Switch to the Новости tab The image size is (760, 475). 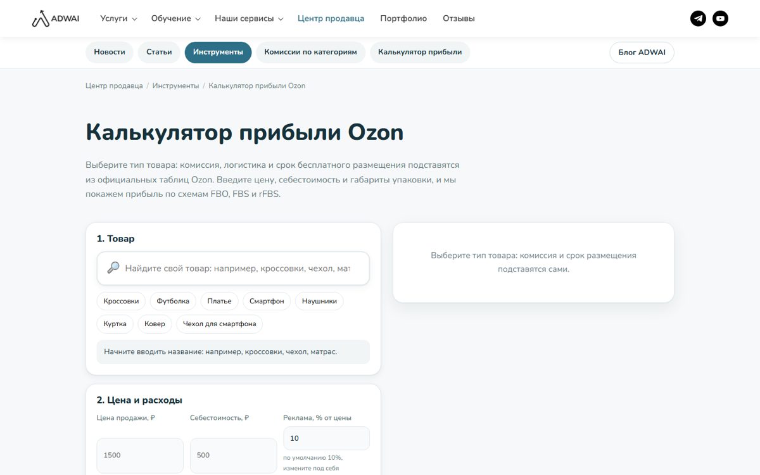110,52
